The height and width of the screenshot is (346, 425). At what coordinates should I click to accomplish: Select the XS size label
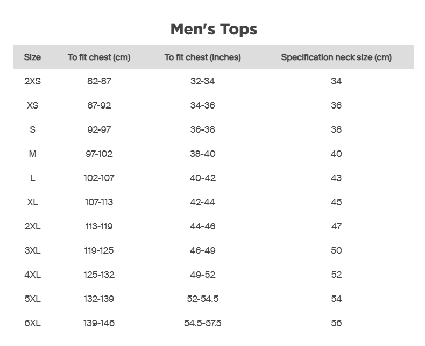coord(32,105)
